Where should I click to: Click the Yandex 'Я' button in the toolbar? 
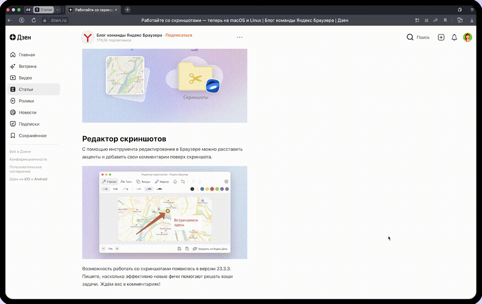[x=21, y=20]
